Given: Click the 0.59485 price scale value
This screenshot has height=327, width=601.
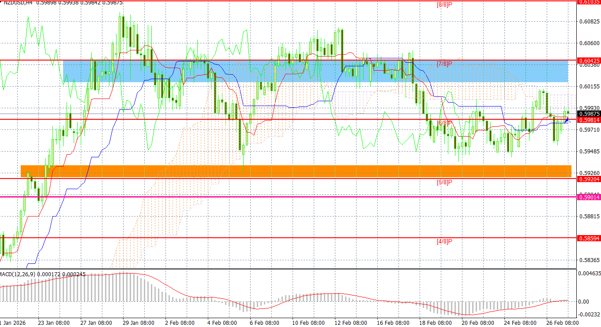Looking at the screenshot, I should pyautogui.click(x=589, y=151).
